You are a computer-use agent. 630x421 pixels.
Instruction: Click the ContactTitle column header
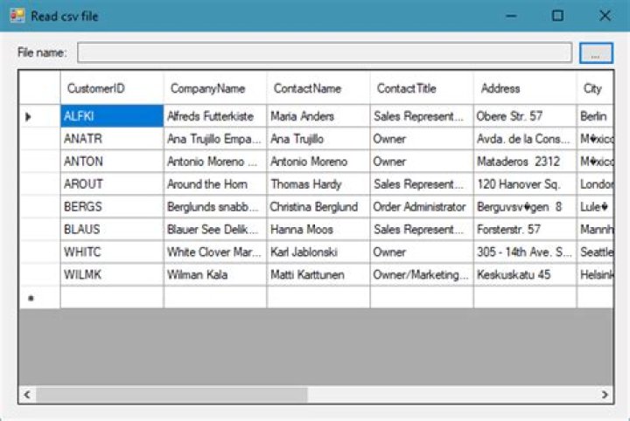click(422, 88)
